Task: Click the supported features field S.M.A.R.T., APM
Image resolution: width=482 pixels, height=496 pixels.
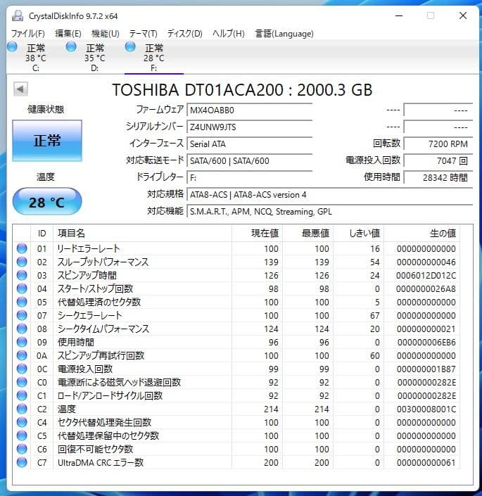Action: pyautogui.click(x=330, y=211)
